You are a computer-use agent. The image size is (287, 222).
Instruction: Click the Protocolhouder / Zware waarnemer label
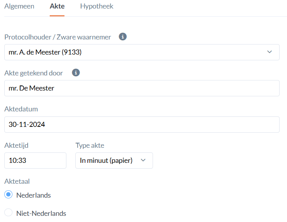point(57,37)
